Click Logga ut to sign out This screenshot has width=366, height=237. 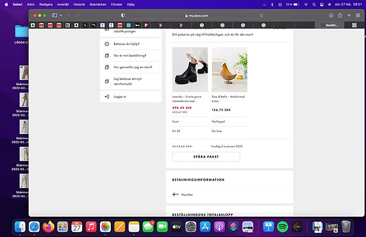click(x=120, y=97)
